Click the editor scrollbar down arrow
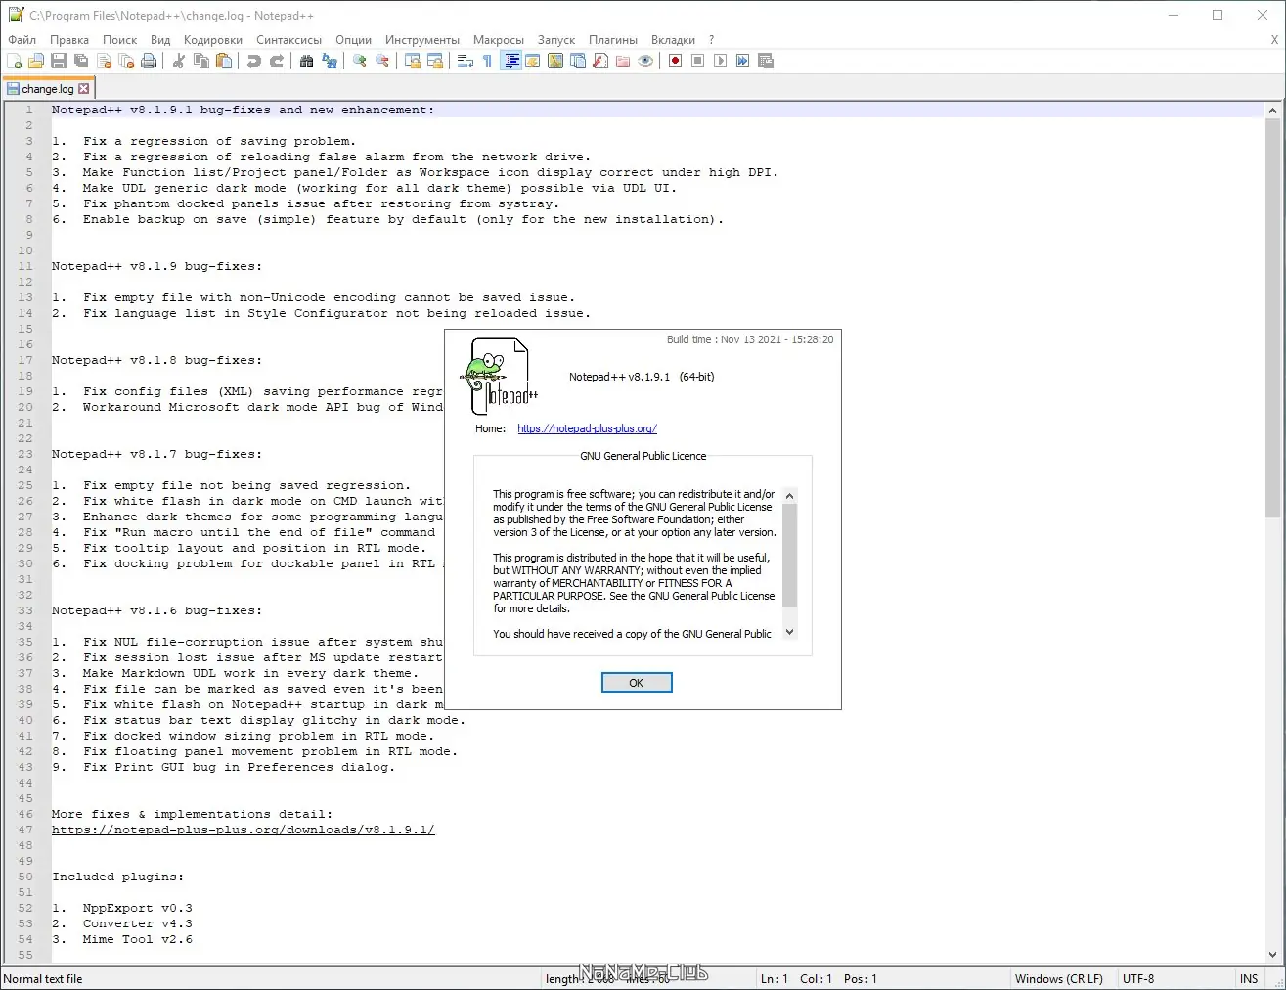This screenshot has width=1286, height=990. pyautogui.click(x=1272, y=955)
